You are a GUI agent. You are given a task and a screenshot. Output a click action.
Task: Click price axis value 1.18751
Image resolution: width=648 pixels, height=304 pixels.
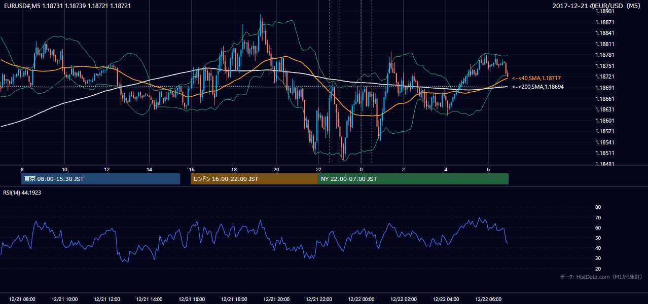[x=605, y=66]
